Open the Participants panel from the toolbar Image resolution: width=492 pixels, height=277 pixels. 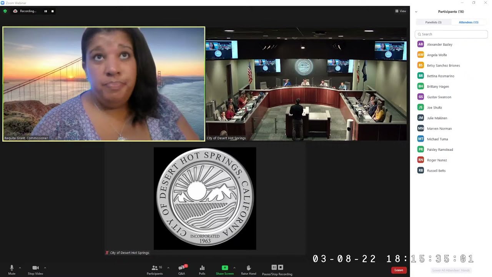pyautogui.click(x=155, y=269)
